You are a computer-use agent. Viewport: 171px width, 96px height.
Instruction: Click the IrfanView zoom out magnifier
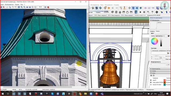24,7
